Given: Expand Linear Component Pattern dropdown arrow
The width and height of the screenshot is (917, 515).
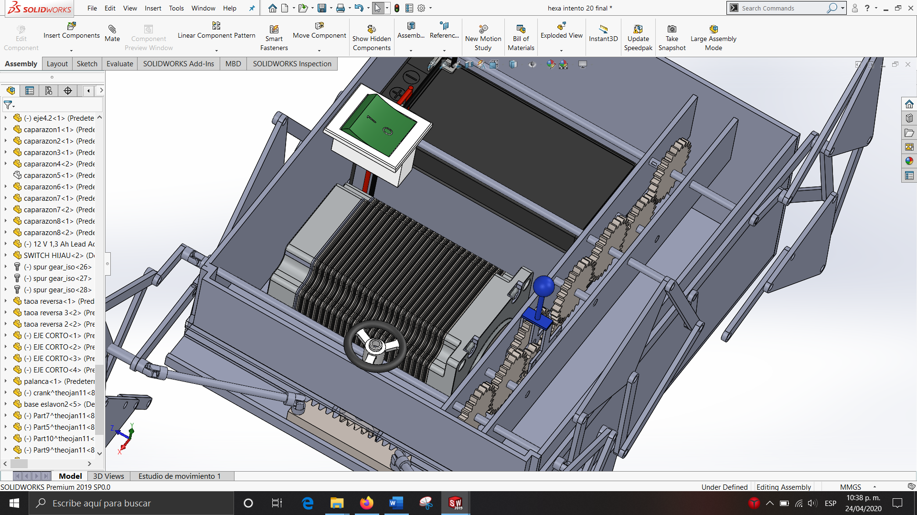Looking at the screenshot, I should click(x=216, y=51).
